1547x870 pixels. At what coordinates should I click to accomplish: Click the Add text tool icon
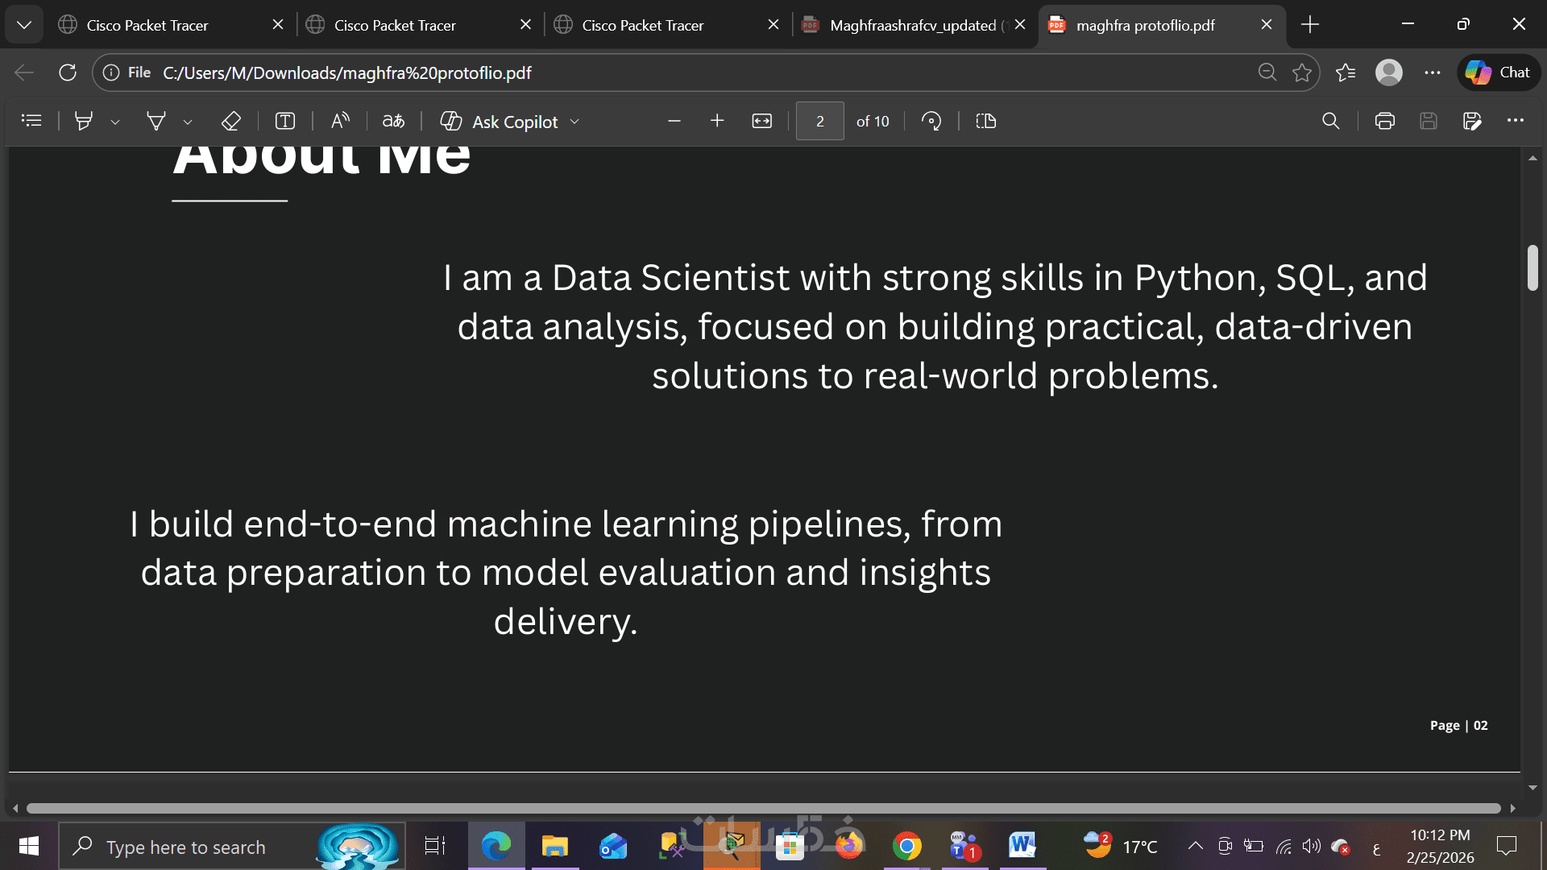pyautogui.click(x=284, y=121)
